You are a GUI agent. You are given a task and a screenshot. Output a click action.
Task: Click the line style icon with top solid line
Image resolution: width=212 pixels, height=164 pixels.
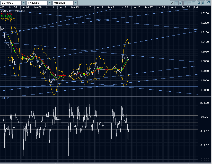(194, 3)
